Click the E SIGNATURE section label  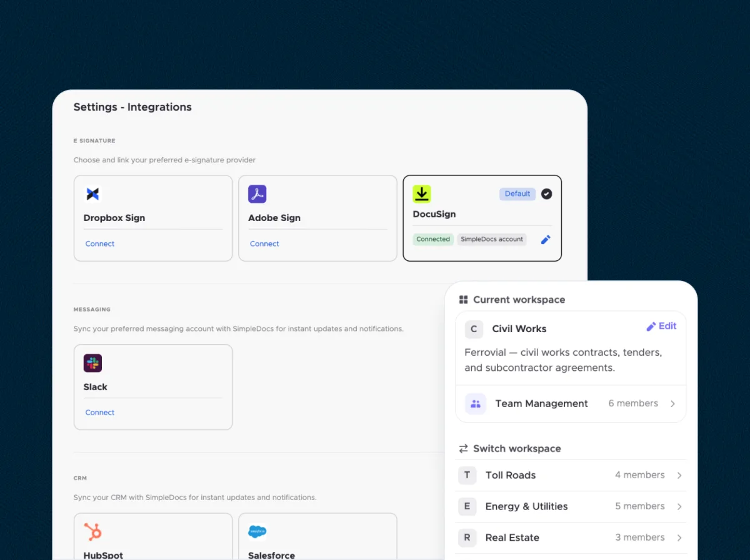coord(94,141)
